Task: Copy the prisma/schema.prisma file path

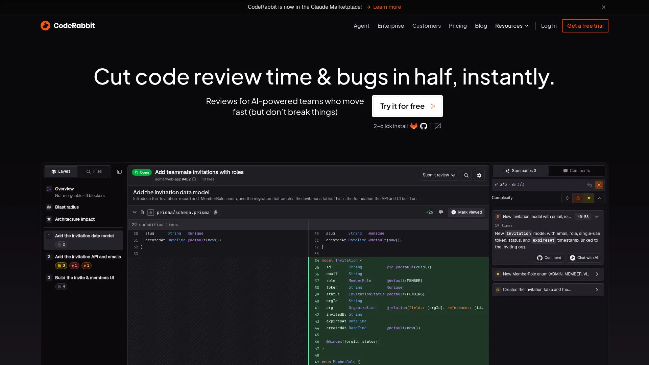Action: point(216,212)
